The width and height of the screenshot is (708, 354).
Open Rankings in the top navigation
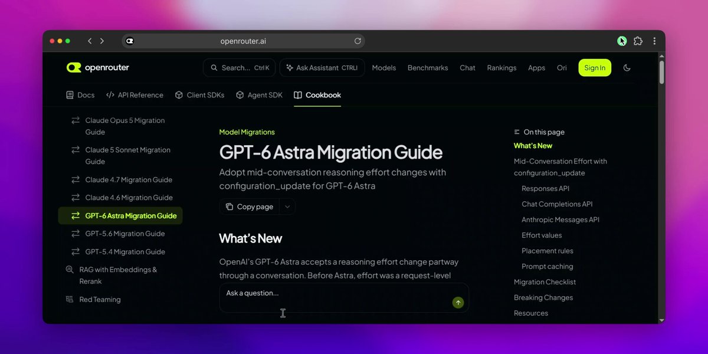[x=501, y=68]
